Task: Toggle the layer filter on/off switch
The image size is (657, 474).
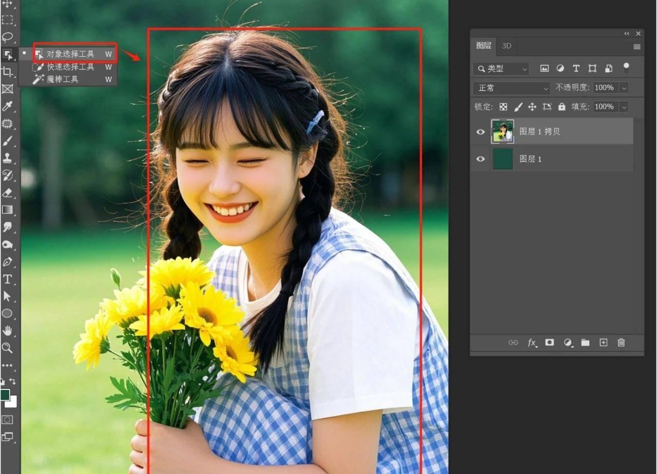Action: pos(626,68)
